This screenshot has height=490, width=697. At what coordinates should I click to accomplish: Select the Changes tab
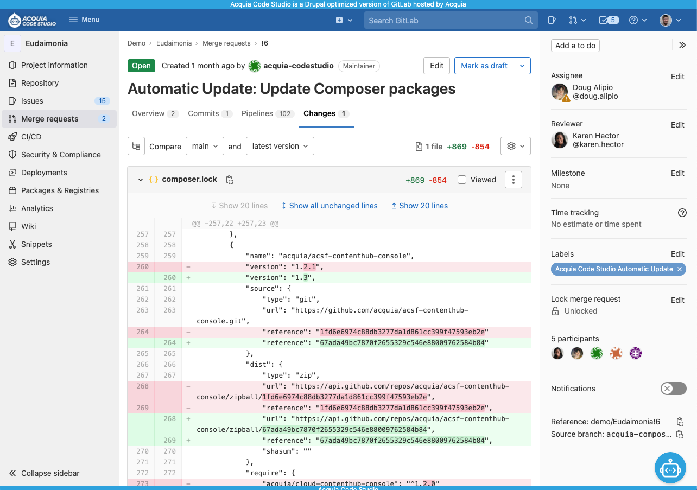(x=326, y=113)
